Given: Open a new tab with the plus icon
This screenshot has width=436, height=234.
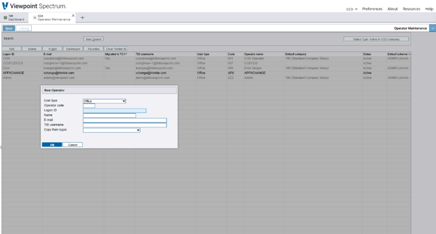Looking at the screenshot, I should [x=82, y=18].
